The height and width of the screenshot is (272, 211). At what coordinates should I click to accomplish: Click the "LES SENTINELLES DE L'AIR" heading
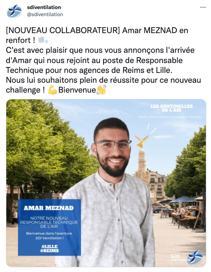coord(172,108)
